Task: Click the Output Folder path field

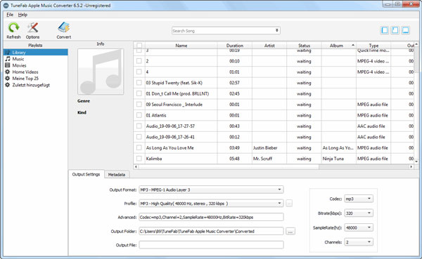Action: tap(211, 231)
